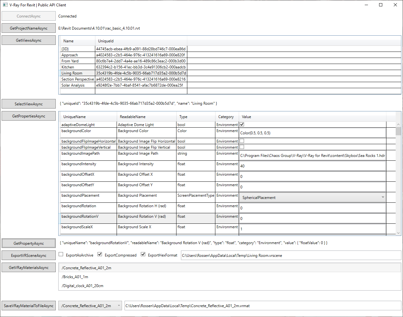Uncheck the ExportCompressed checkbox

point(100,254)
